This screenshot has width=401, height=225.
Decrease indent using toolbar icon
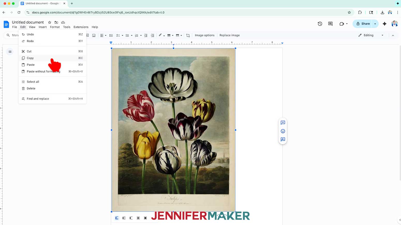point(146,35)
